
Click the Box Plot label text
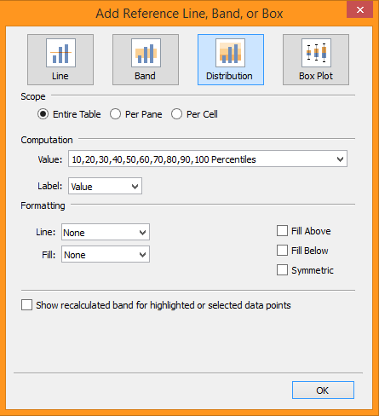tap(316, 76)
